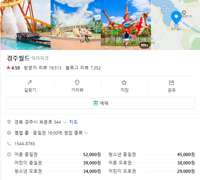Click the blue map marker pin
200x180 pixels.
pos(176,18)
